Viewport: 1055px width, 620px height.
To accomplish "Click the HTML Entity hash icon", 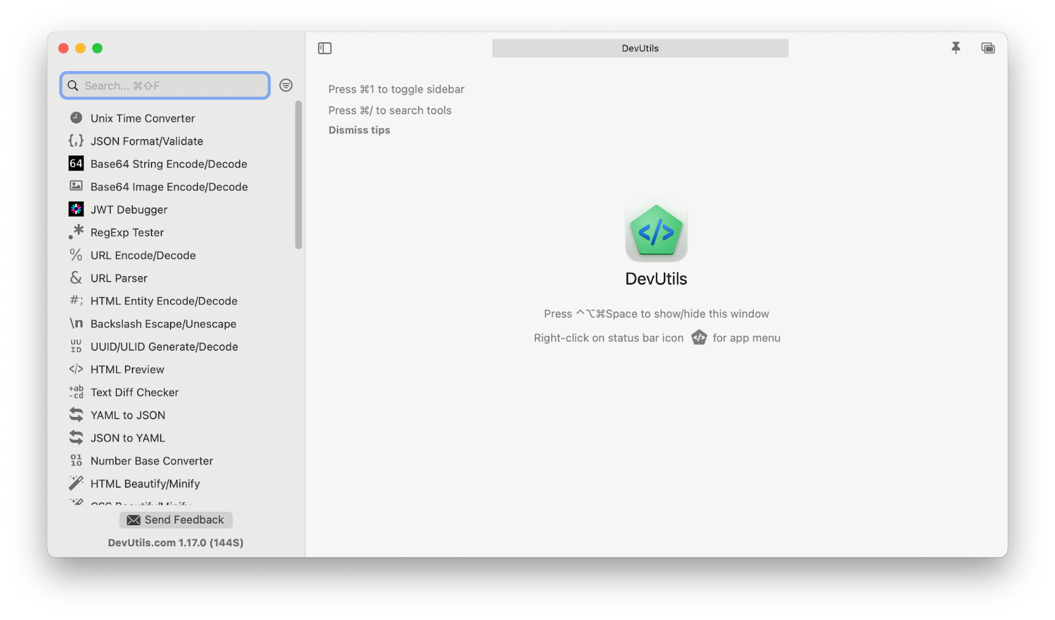I will pos(76,300).
